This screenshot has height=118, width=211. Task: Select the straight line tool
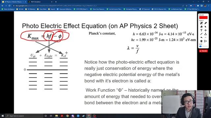(x=201, y=34)
